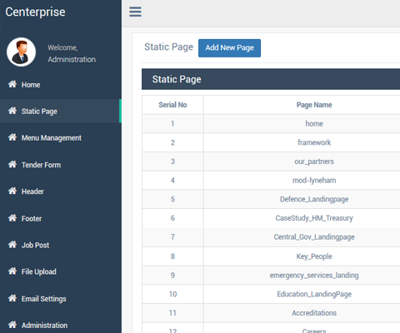Click the house icon next to Menu Management

coord(12,137)
